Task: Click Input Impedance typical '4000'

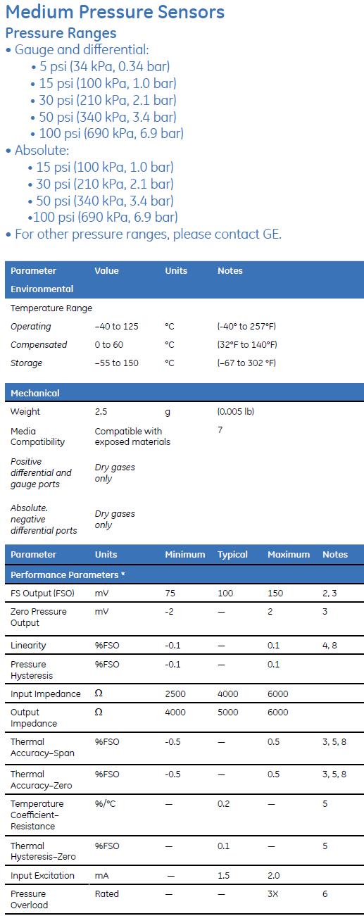Action: 228,694
